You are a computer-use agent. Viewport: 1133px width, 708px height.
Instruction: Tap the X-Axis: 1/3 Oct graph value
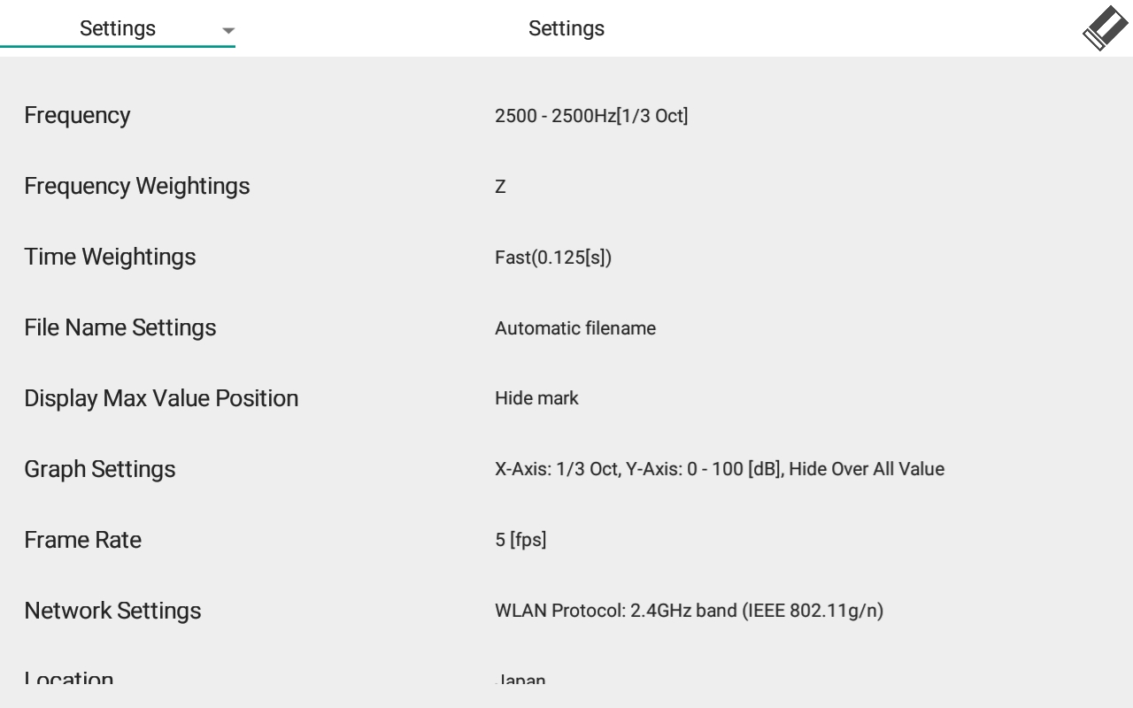click(x=720, y=469)
